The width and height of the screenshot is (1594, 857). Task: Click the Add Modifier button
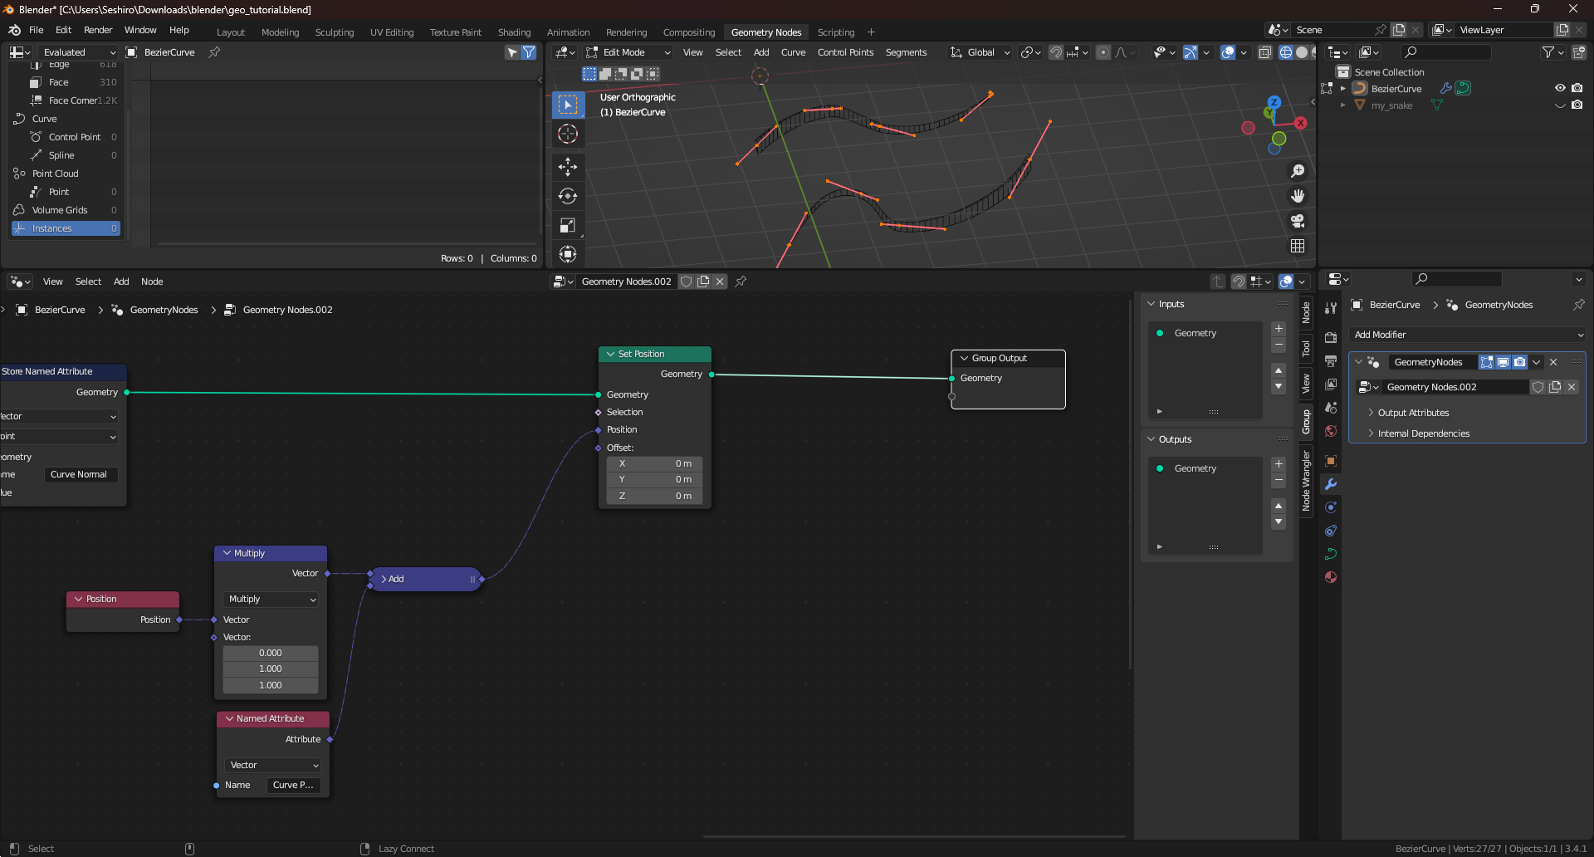pos(1468,335)
